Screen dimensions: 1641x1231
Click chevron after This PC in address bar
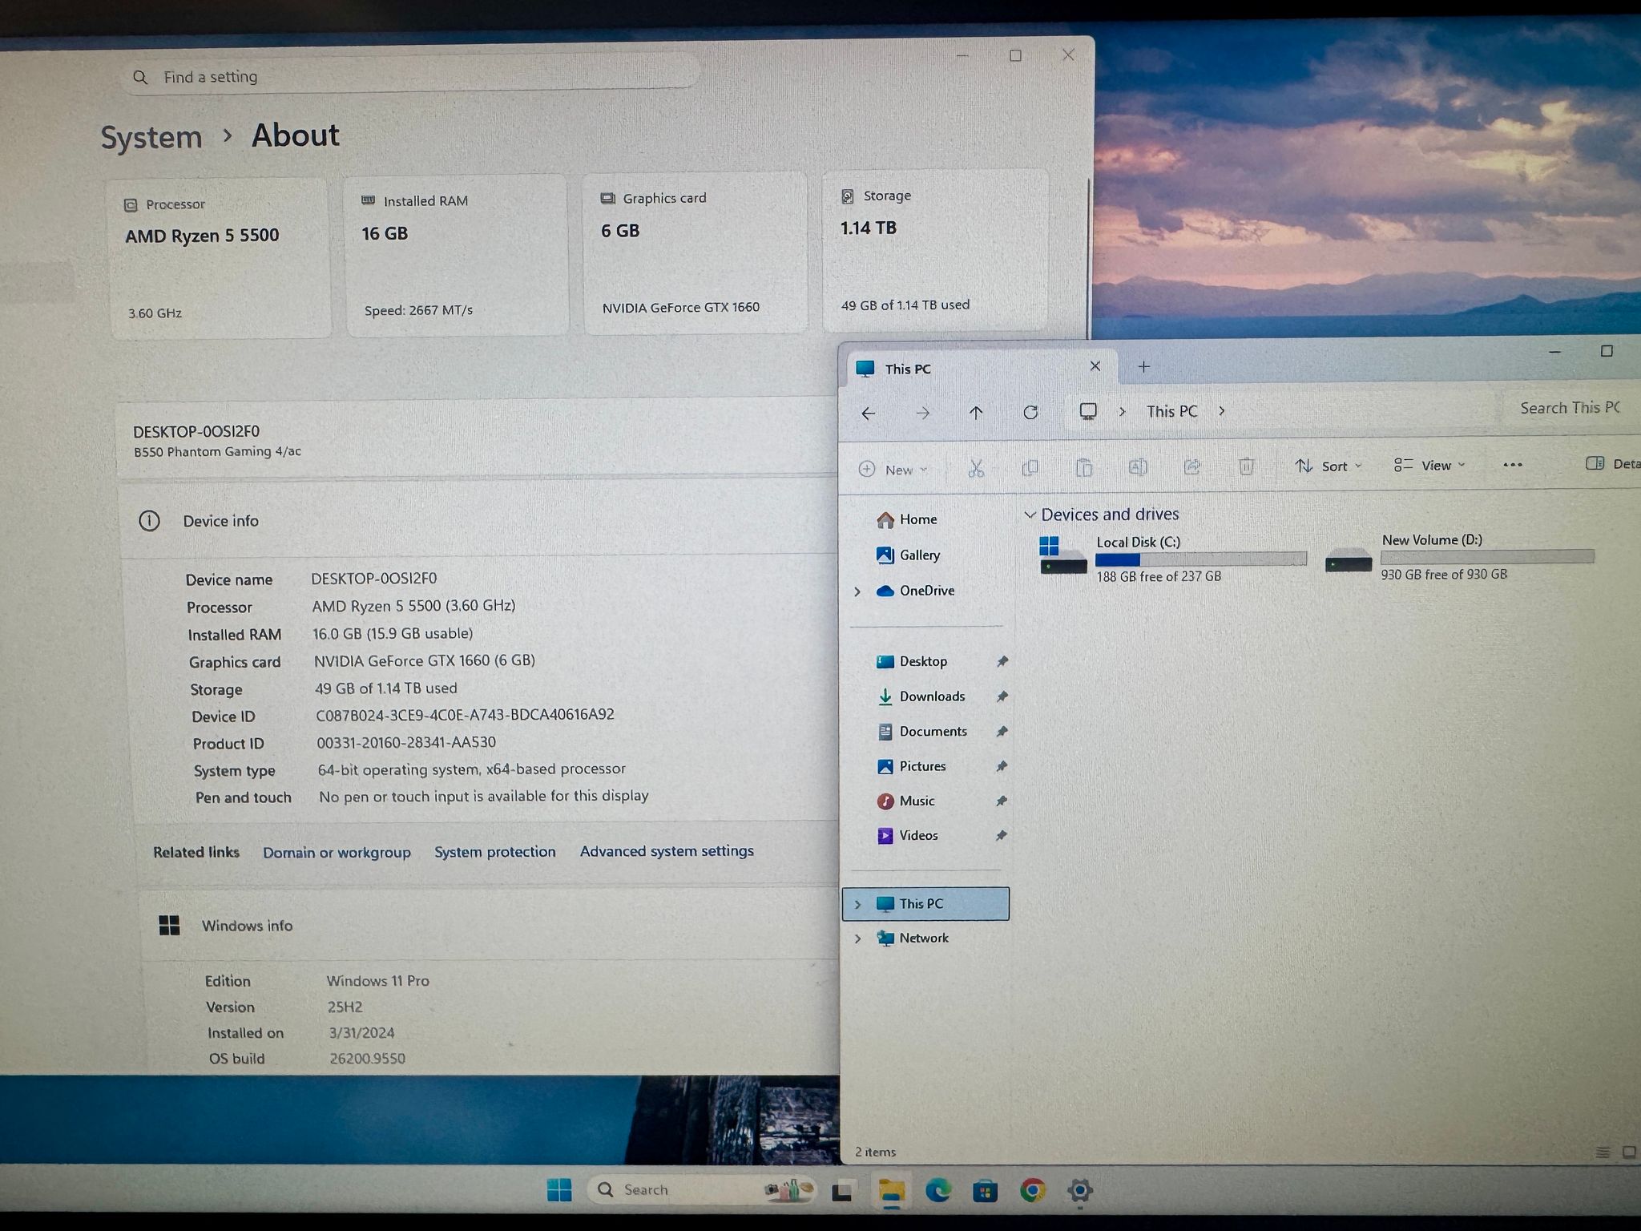(x=1222, y=410)
